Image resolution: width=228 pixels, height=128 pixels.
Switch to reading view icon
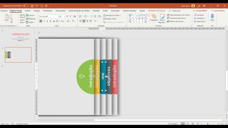[x=193, y=124]
